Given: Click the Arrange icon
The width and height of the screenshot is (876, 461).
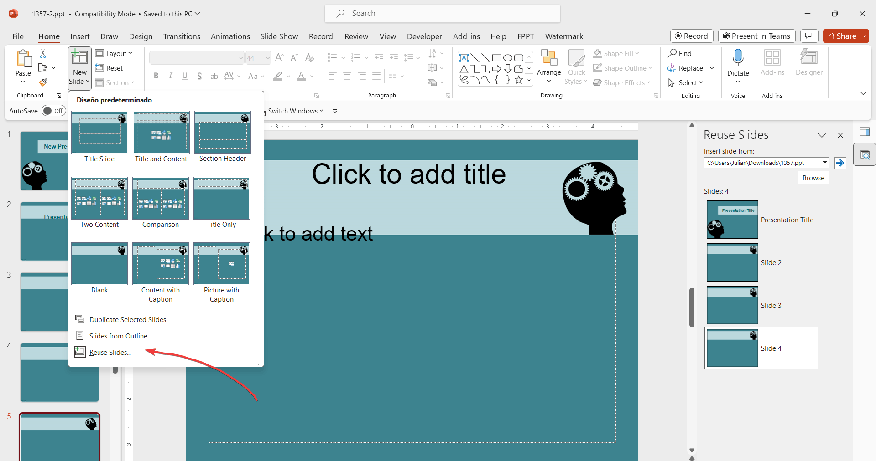Looking at the screenshot, I should click(x=548, y=61).
